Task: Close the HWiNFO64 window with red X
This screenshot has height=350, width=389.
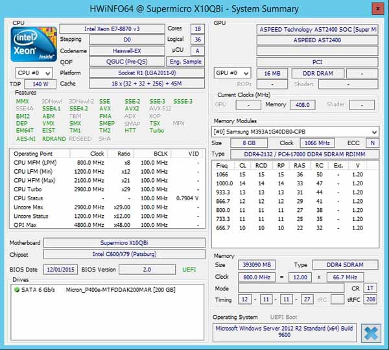Action: click(376, 9)
